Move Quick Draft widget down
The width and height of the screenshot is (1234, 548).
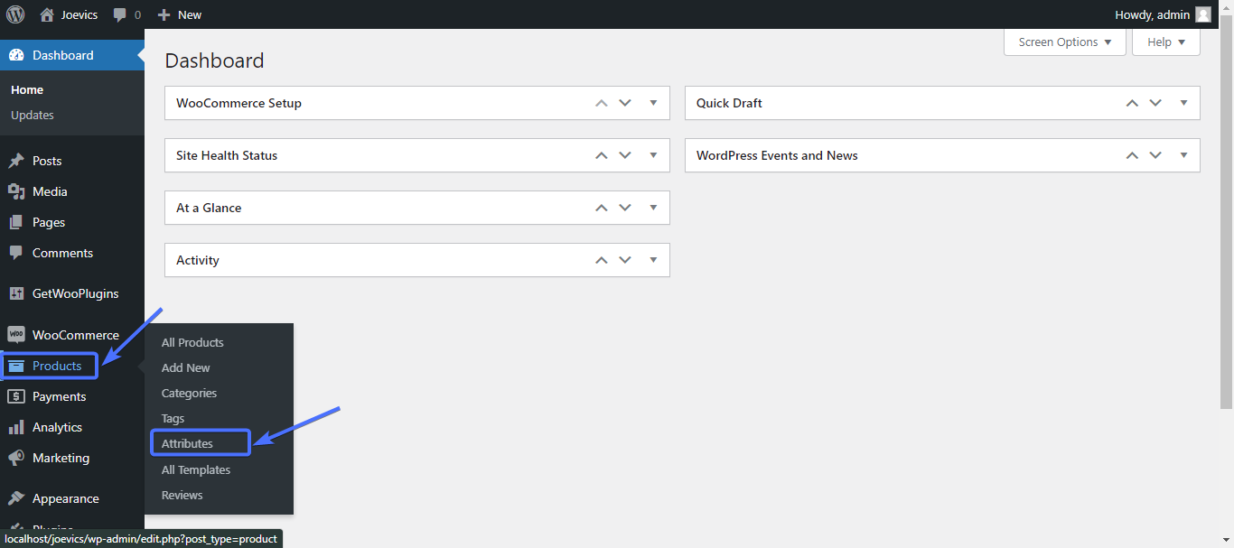1155,103
